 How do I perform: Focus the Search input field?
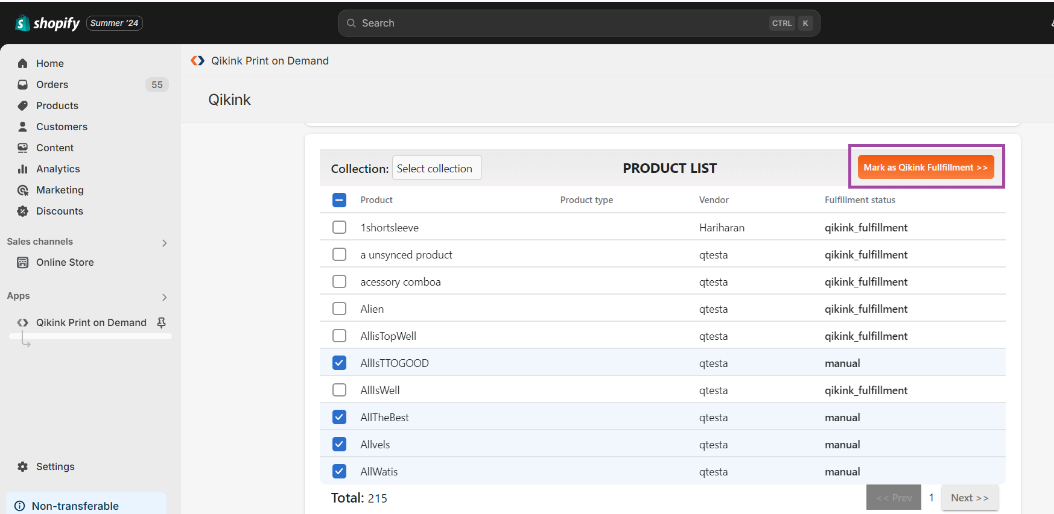579,23
